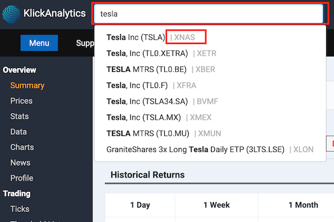Navigate to Charts in sidebar
This screenshot has height=222, width=334.
pyautogui.click(x=22, y=147)
